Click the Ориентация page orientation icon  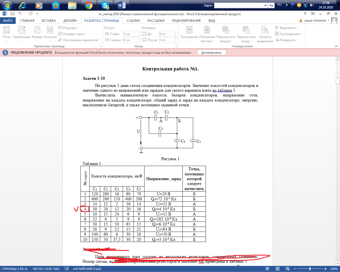(x=22, y=31)
